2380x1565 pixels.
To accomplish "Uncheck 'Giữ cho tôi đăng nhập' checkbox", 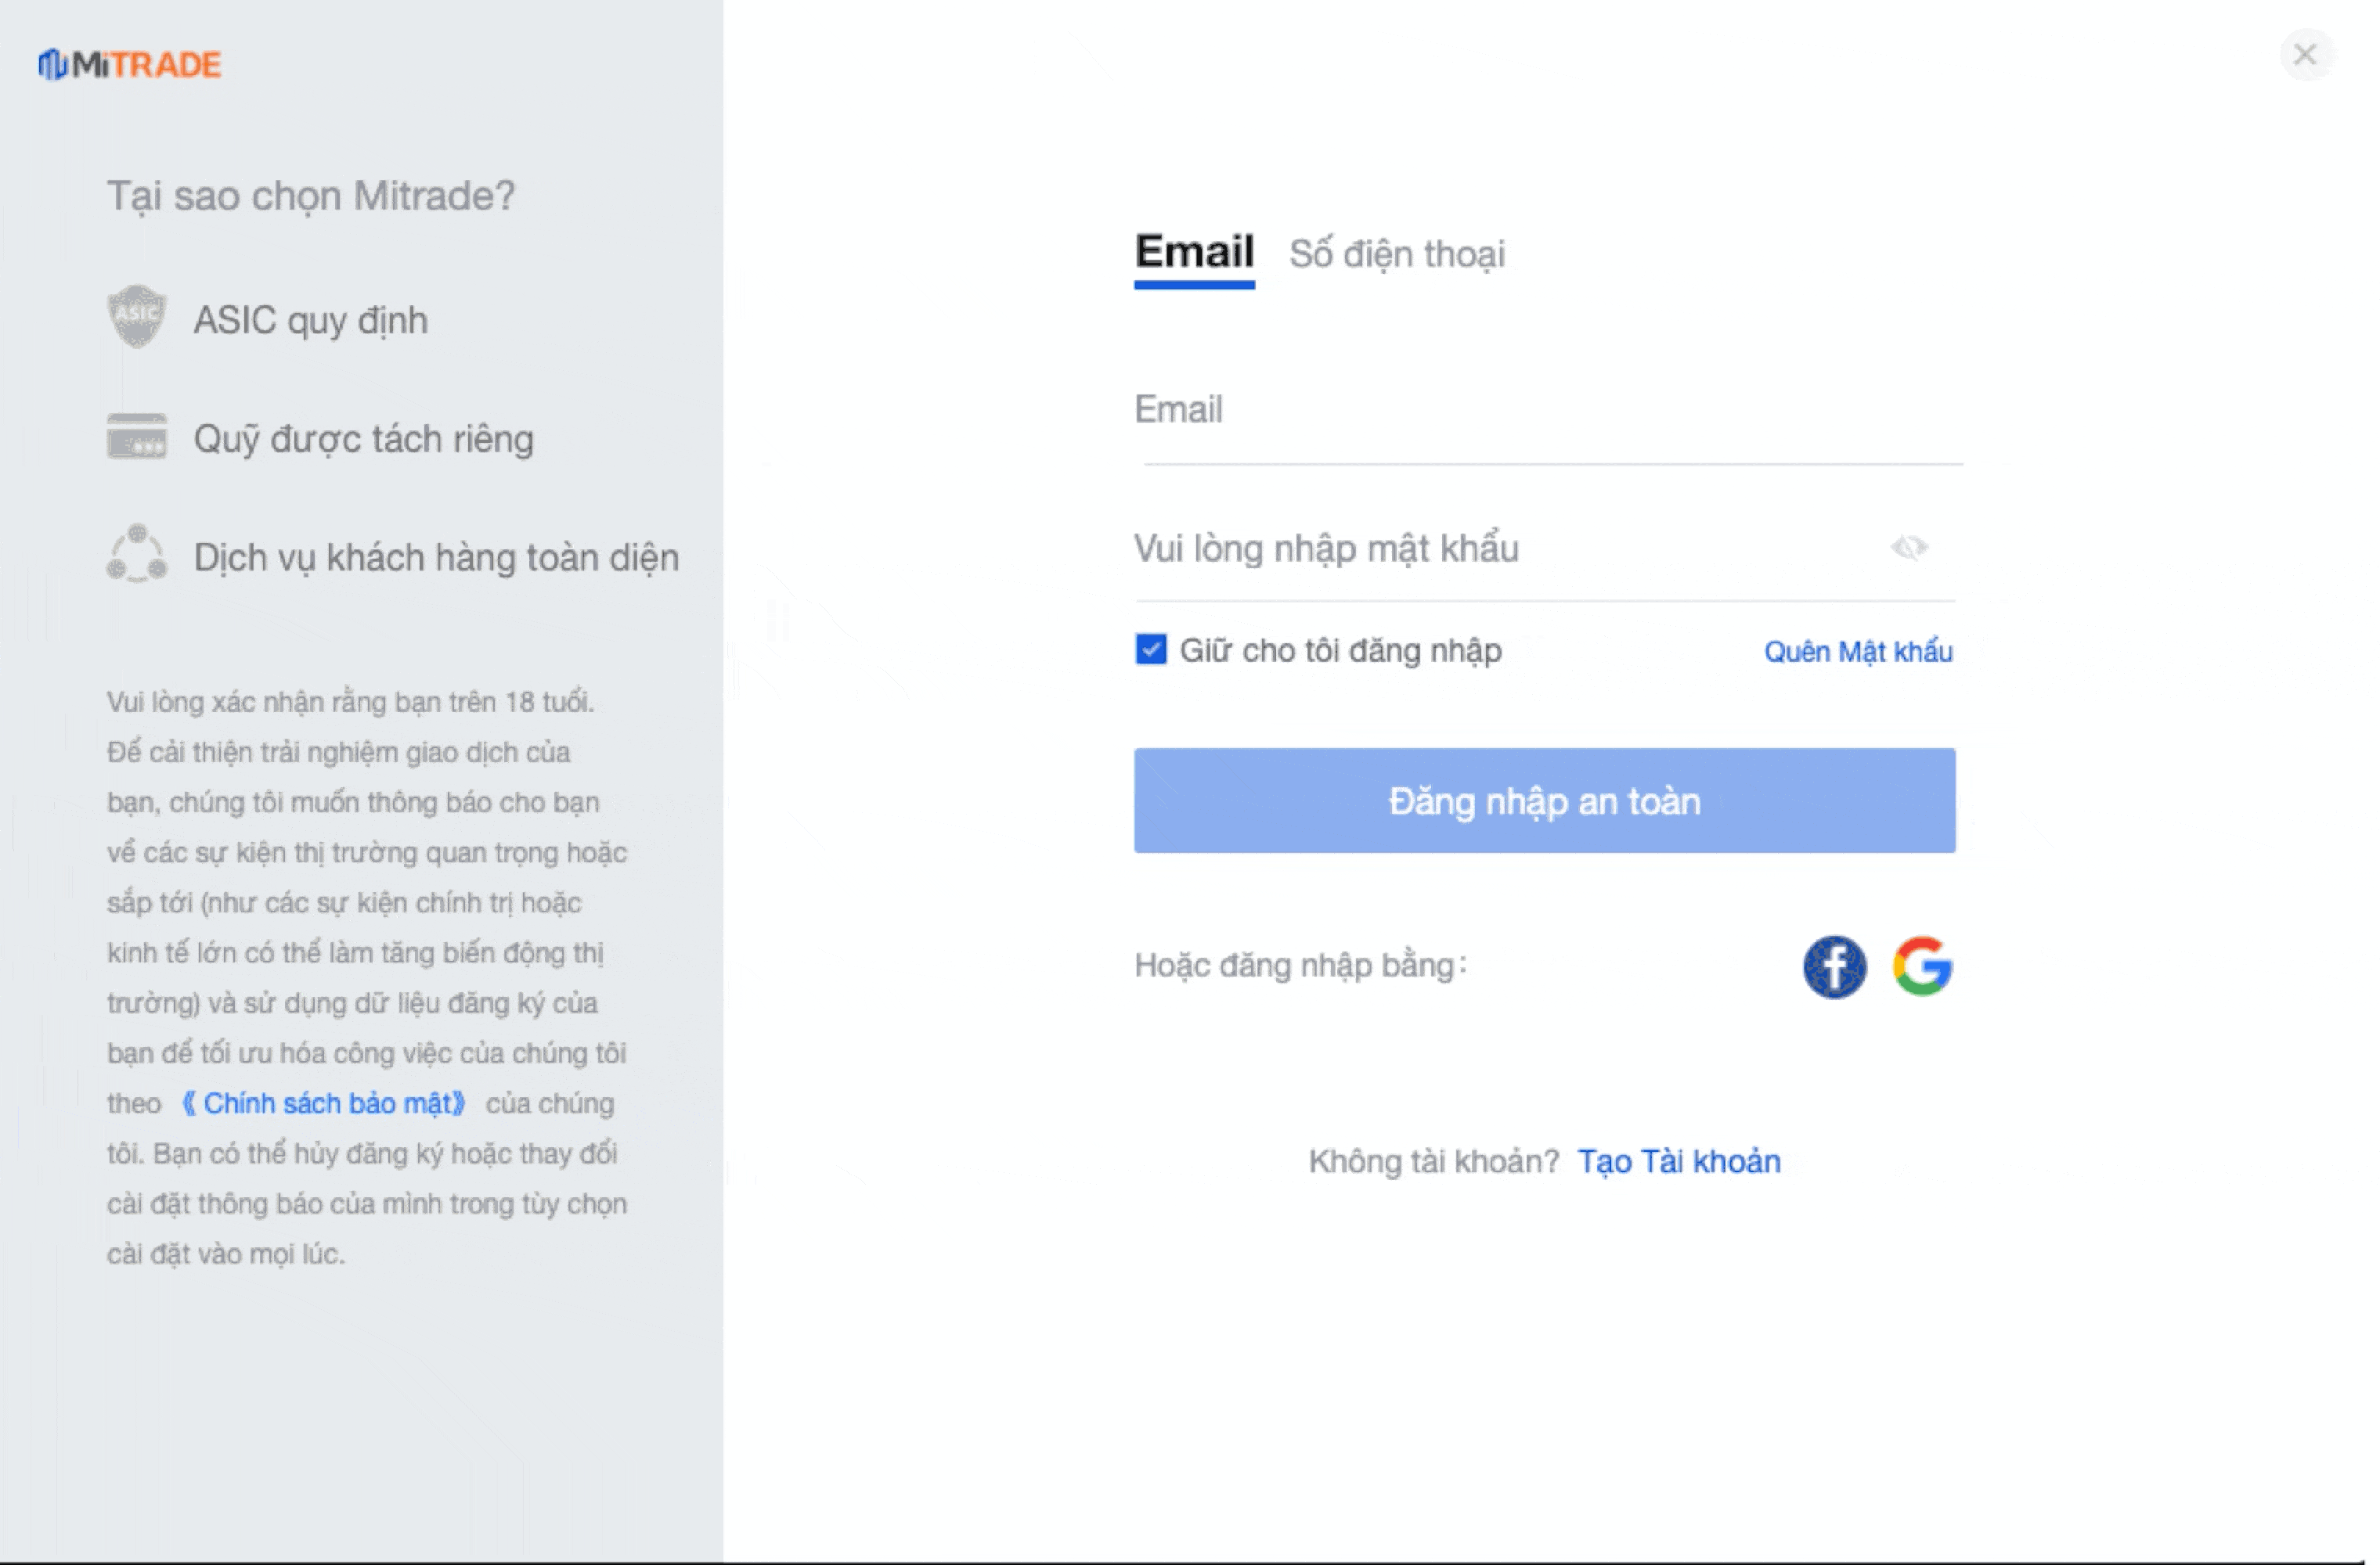I will [1151, 649].
